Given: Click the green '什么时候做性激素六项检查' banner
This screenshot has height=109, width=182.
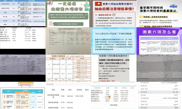Looking at the screenshot, I should coord(68,24).
